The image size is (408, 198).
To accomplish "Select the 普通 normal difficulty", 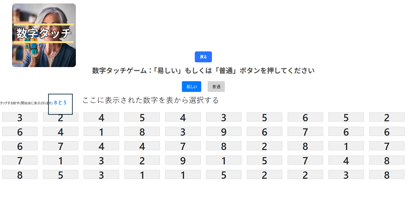I will tap(216, 86).
